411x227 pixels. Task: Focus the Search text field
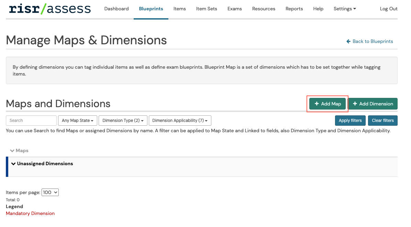[x=31, y=121]
